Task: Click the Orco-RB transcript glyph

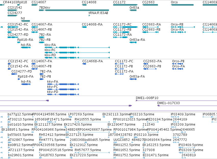Action: [183, 27]
